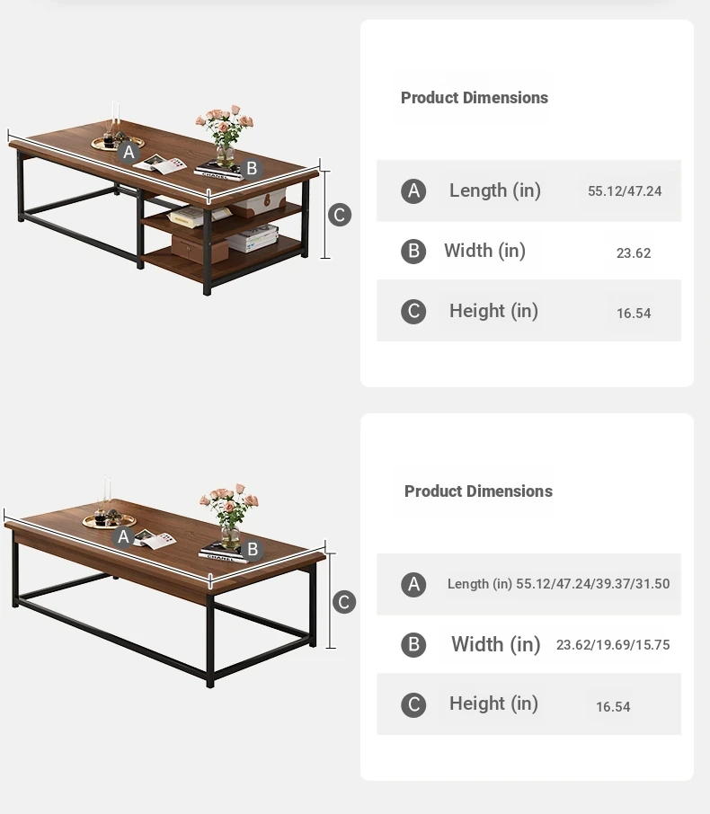Click the B badge in the second dimensions chart
Viewport: 710px width, 814px height.
click(x=413, y=645)
